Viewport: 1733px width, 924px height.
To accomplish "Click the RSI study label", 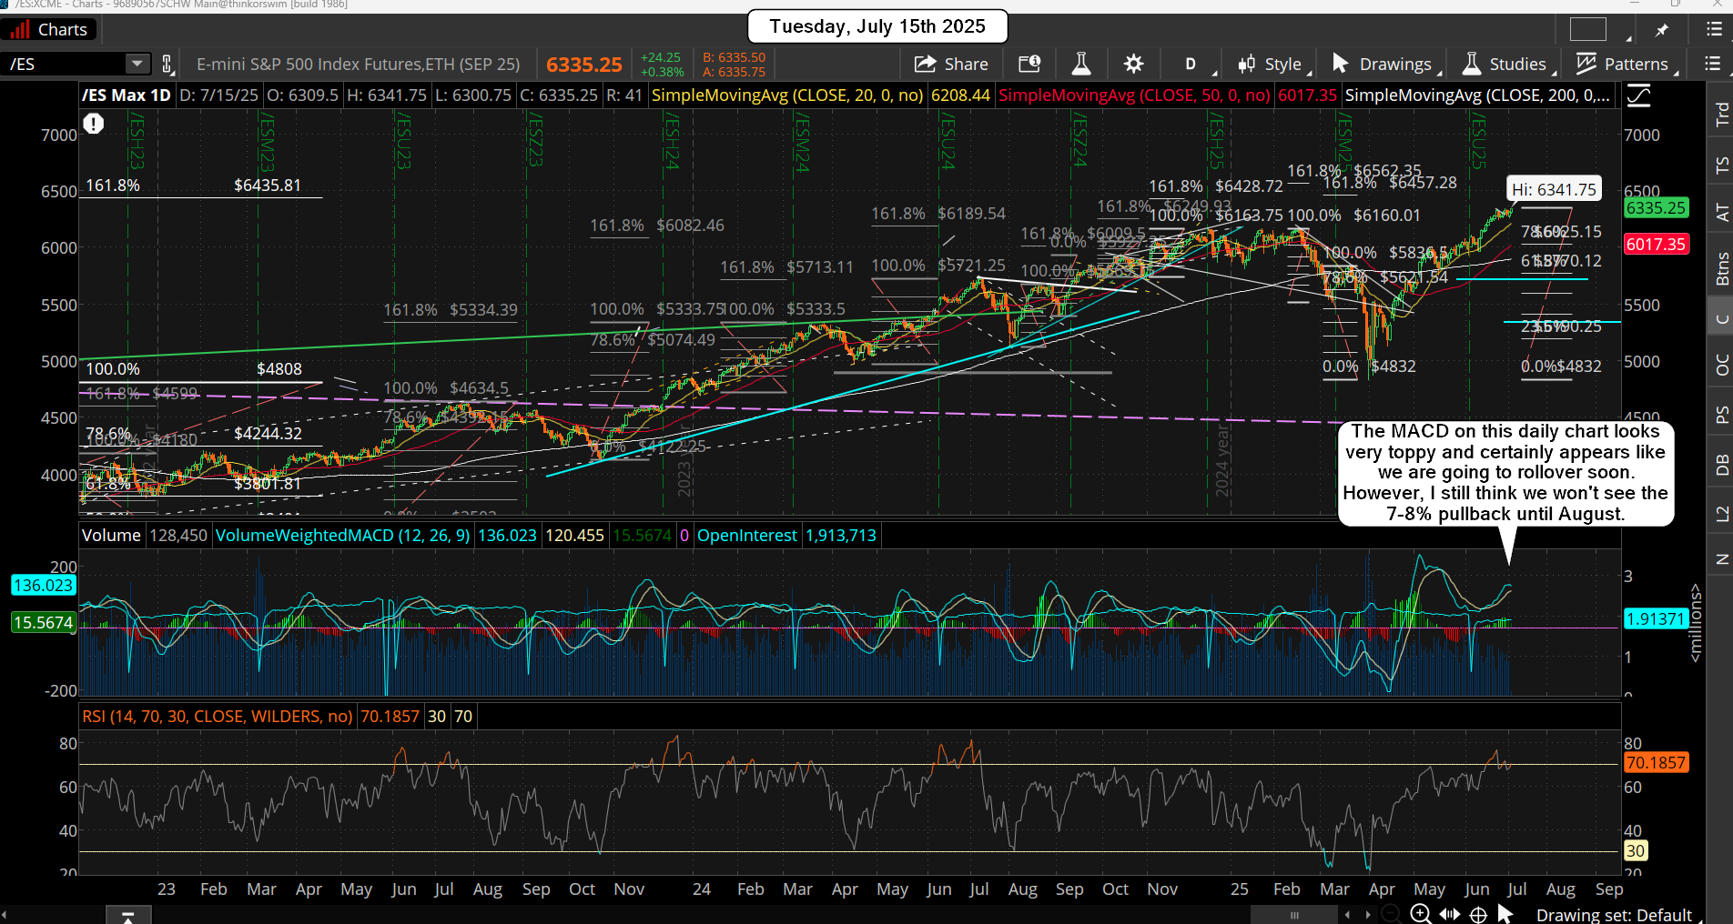I will (217, 717).
